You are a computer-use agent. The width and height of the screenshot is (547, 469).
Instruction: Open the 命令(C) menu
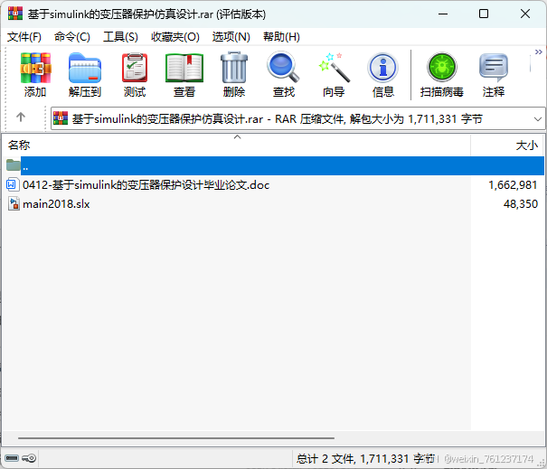point(72,37)
